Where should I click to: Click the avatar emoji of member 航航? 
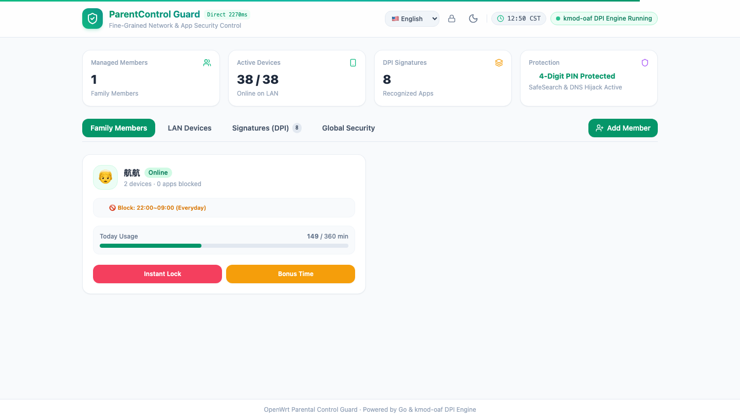tap(105, 177)
